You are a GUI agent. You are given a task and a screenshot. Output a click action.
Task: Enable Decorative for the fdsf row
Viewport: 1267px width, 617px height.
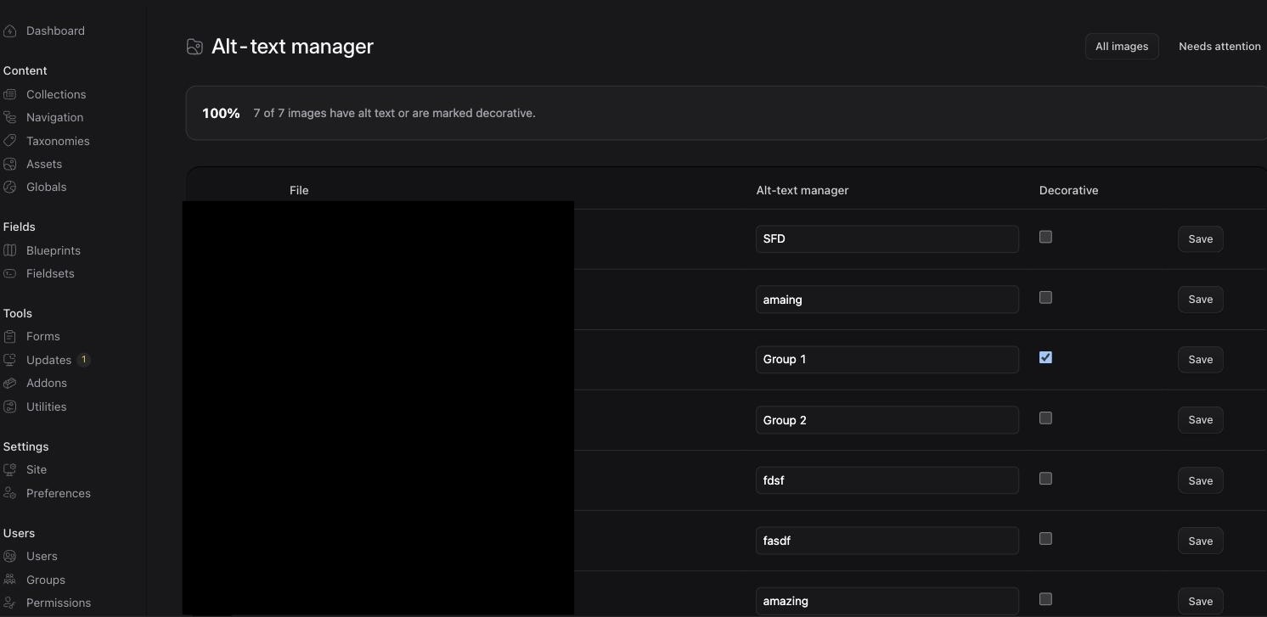(x=1045, y=479)
